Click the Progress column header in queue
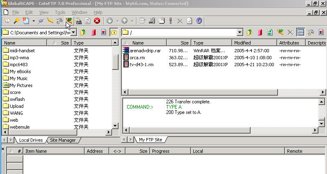Screen dimensions: 327x174 click(x=170, y=151)
